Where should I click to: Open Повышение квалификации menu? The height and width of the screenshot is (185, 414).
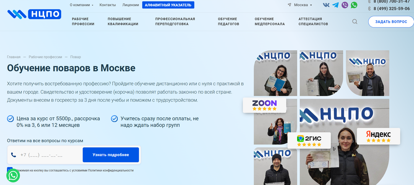pos(123,21)
